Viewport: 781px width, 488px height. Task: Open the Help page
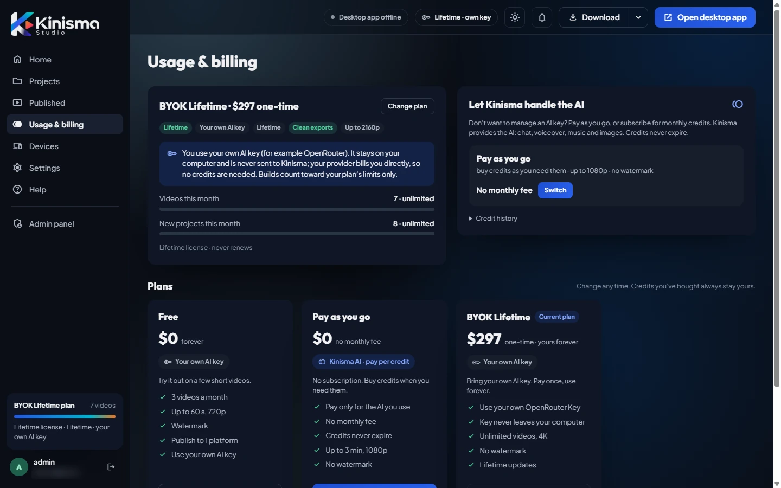(65, 190)
